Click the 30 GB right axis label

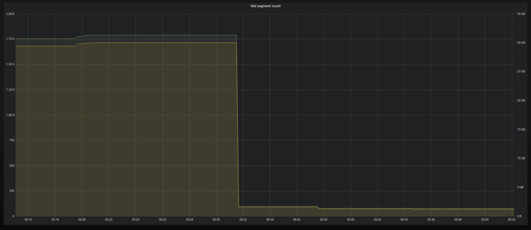(x=521, y=43)
